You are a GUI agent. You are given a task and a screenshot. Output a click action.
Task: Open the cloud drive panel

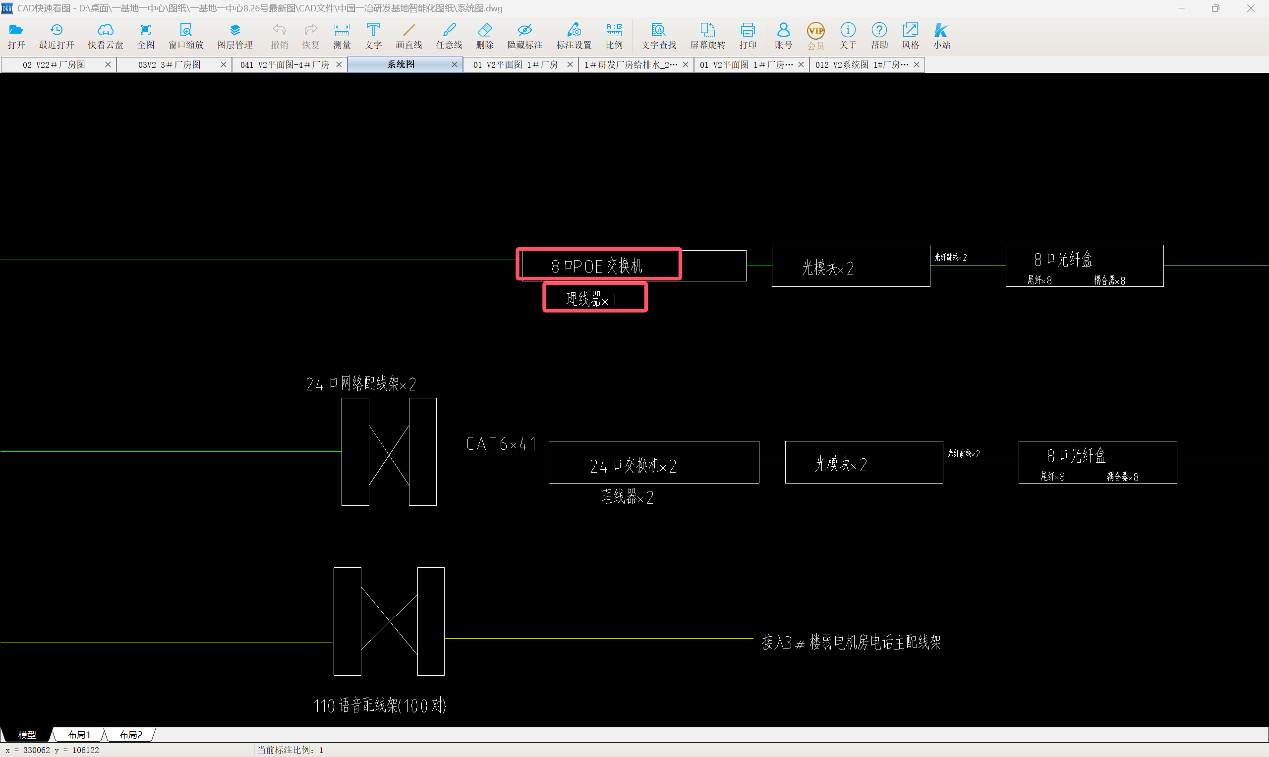[105, 36]
